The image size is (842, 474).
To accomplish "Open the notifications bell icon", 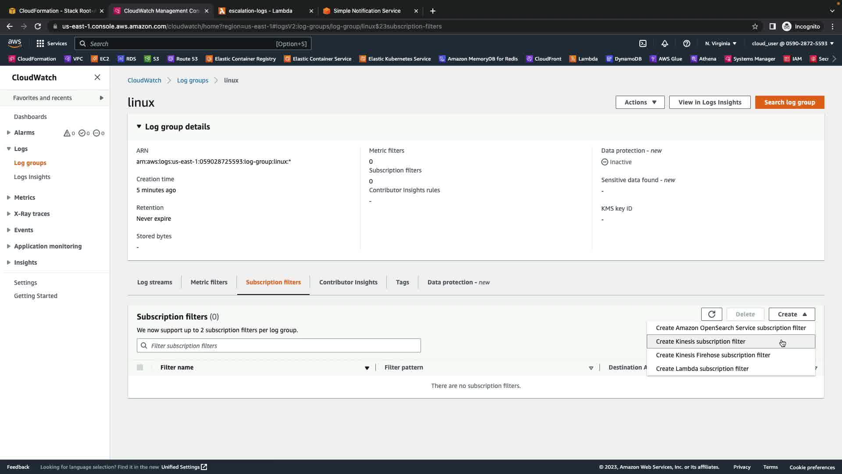I will tap(665, 43).
